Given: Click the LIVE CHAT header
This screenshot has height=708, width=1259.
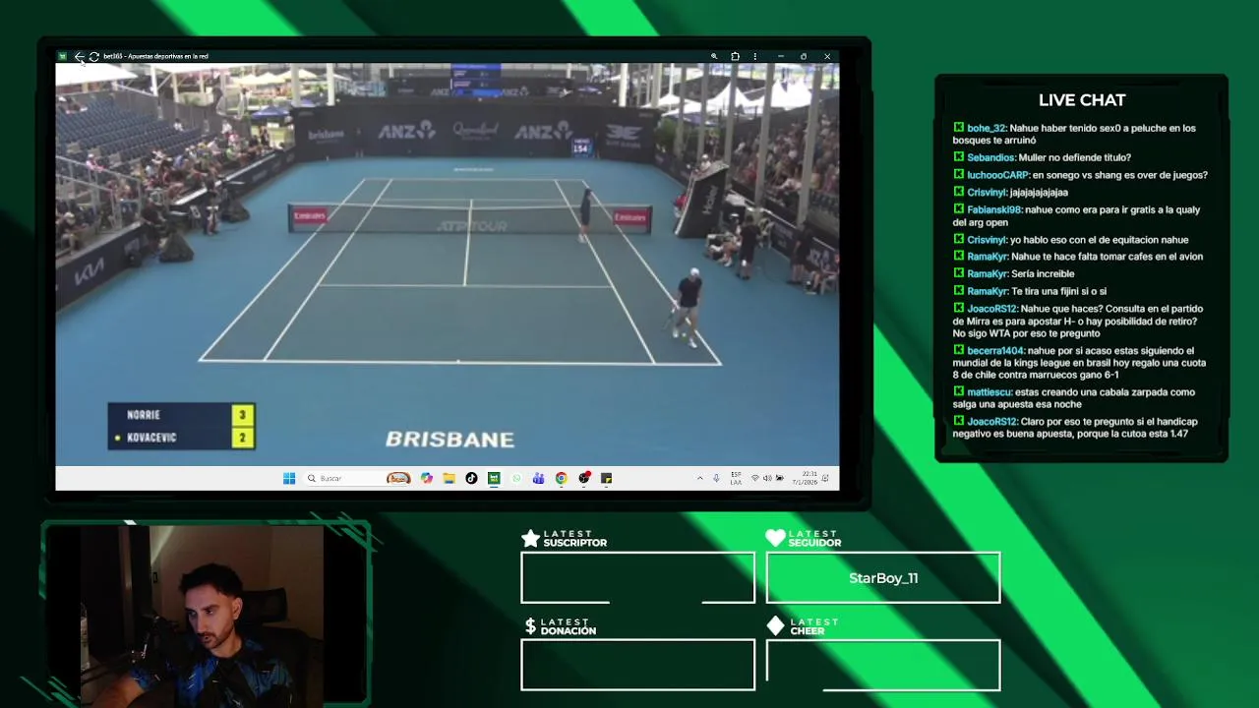Looking at the screenshot, I should pyautogui.click(x=1082, y=100).
